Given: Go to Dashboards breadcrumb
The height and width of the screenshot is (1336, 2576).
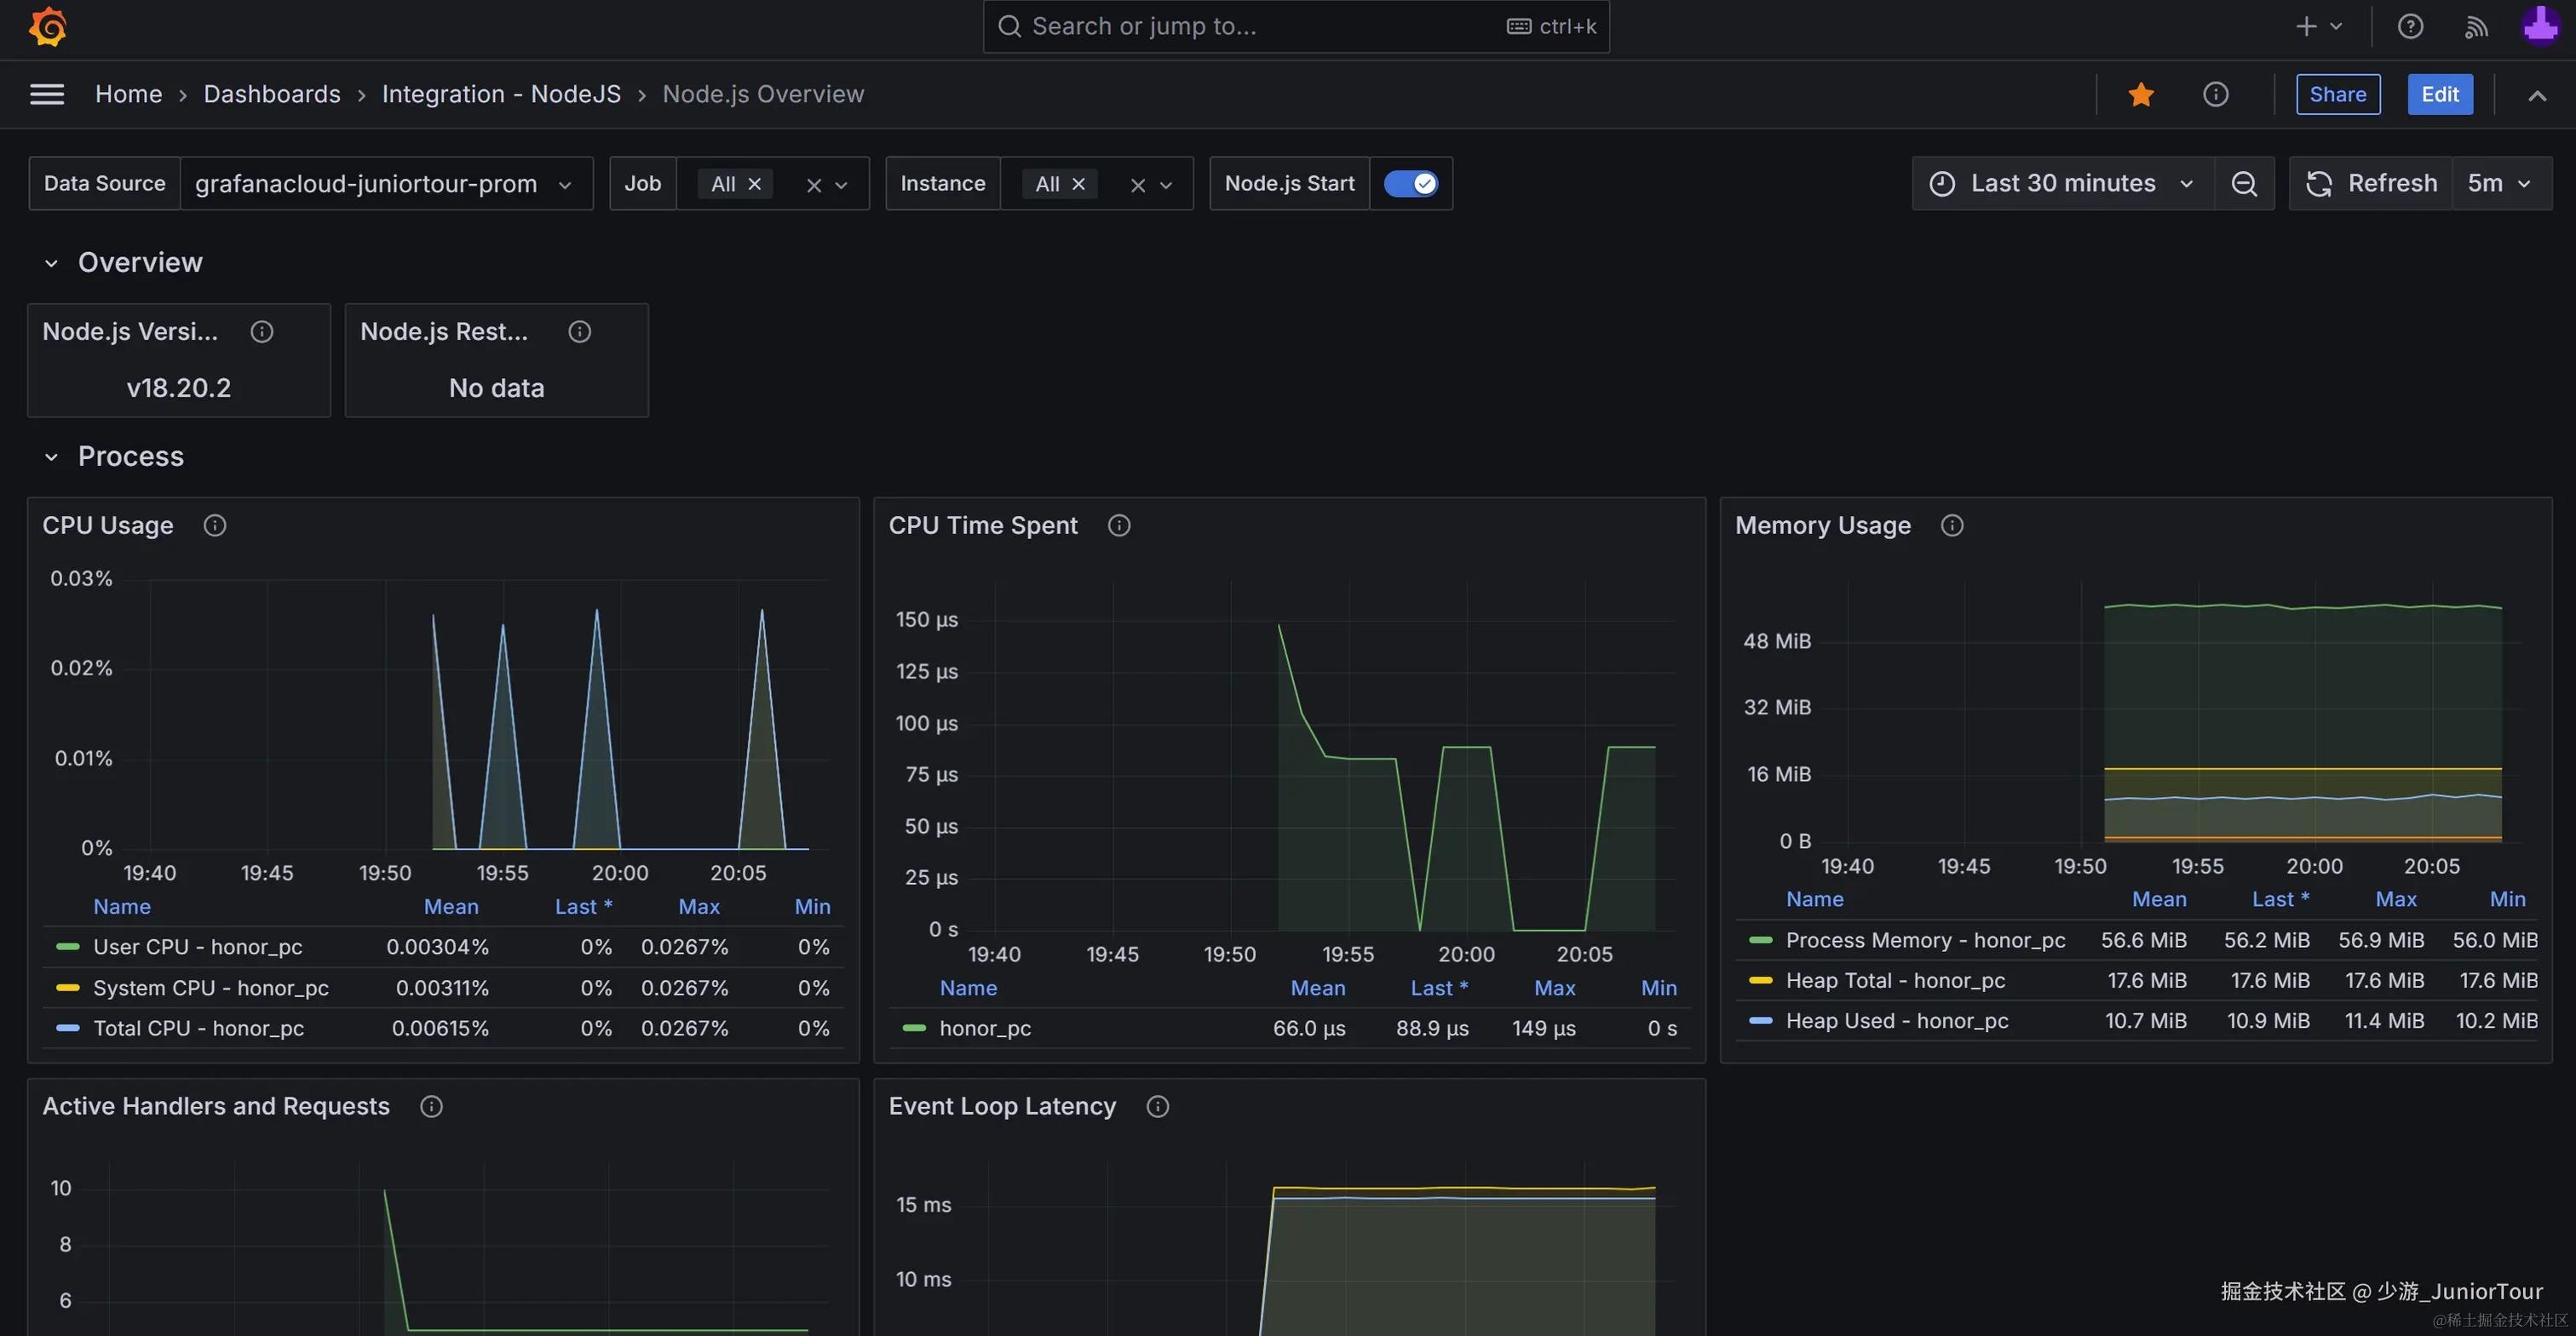Looking at the screenshot, I should pyautogui.click(x=272, y=94).
